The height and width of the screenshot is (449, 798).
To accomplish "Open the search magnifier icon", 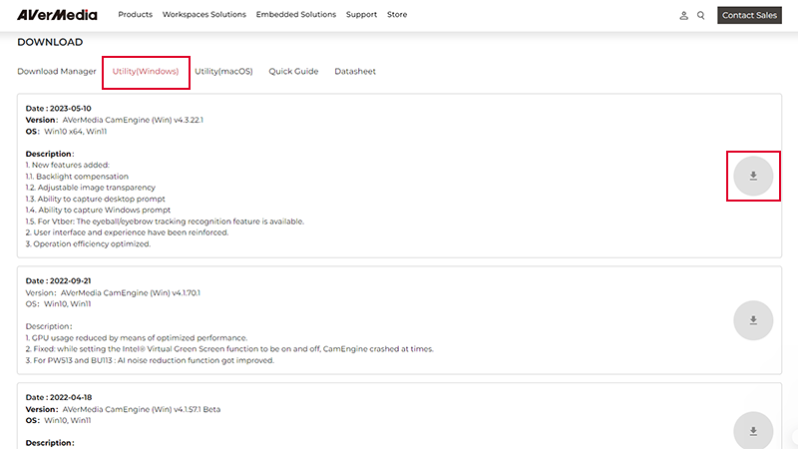I will click(701, 16).
